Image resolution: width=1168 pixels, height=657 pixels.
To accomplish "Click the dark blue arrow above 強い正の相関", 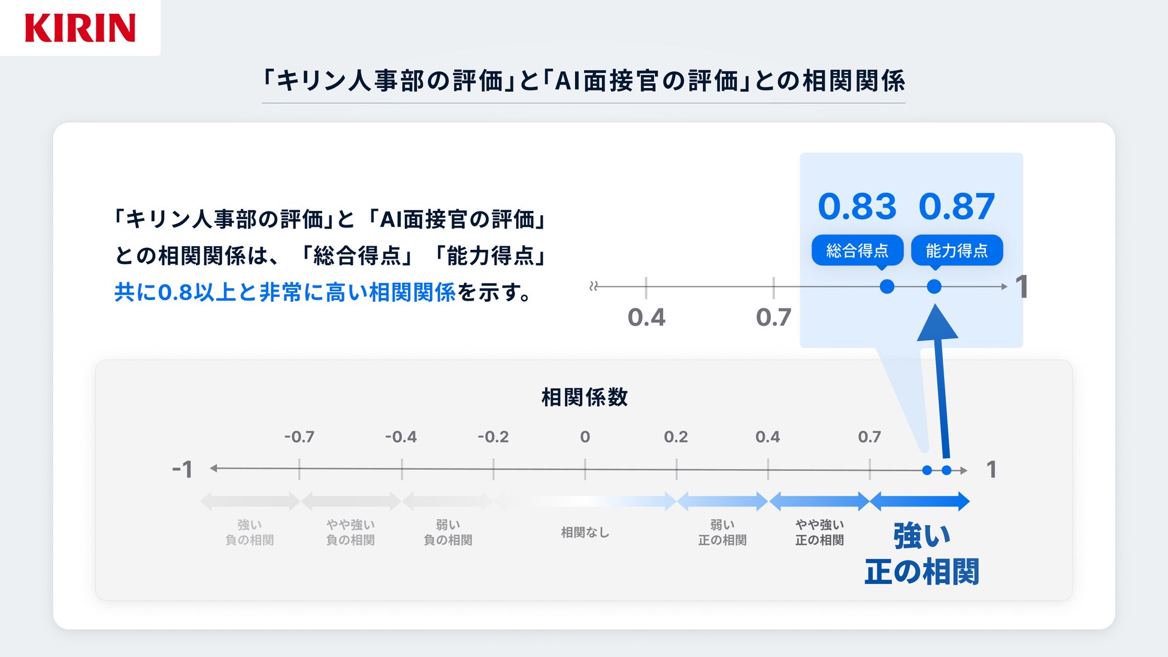I will (x=919, y=501).
